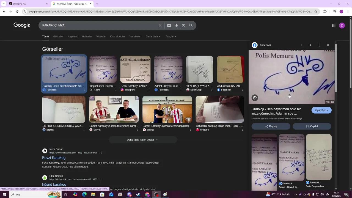This screenshot has width=352, height=198.
Task: Click the Ziyaret et button
Action: point(321,110)
